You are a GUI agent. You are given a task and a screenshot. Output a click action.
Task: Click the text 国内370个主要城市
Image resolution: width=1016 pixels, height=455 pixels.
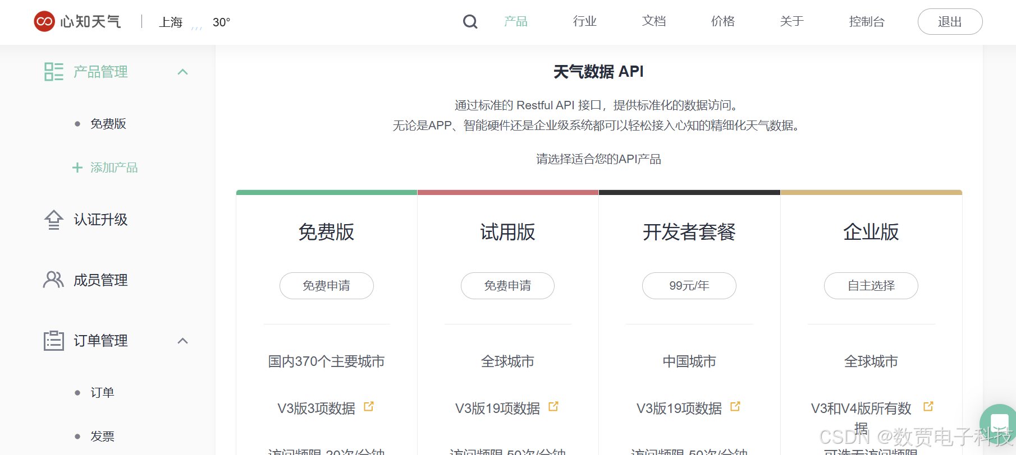click(x=327, y=361)
